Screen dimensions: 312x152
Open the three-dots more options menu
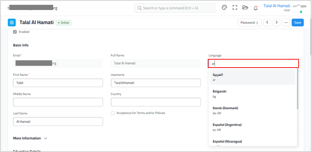coord(285,22)
